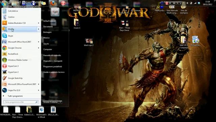
Task: Select the MOV02B.M... file on desktop
Action: 6,111
